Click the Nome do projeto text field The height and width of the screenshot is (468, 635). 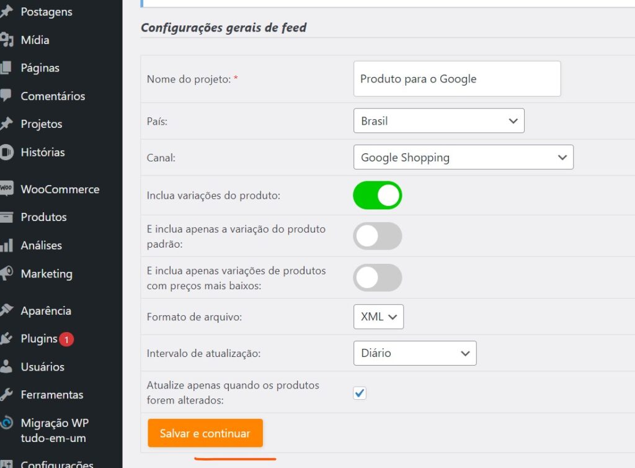(457, 79)
